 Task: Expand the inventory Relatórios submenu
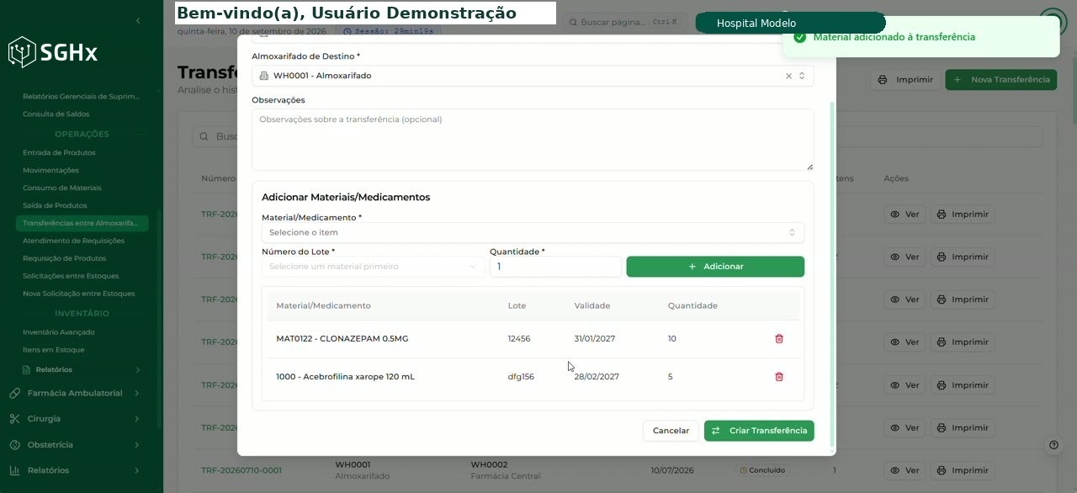(82, 369)
